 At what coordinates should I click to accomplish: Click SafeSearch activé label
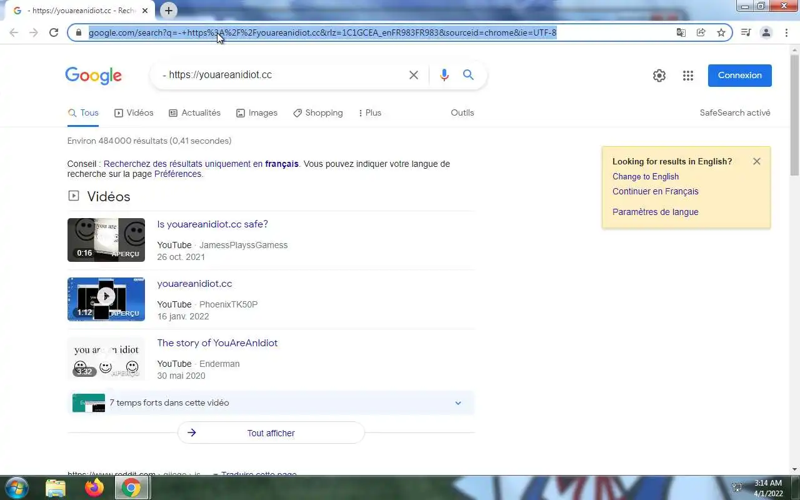click(735, 113)
